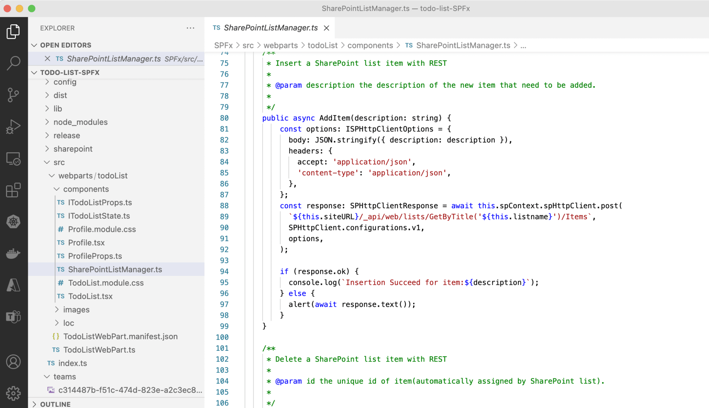Image resolution: width=709 pixels, height=408 pixels.
Task: Open Explorer's more actions ellipsis menu
Action: pos(190,28)
